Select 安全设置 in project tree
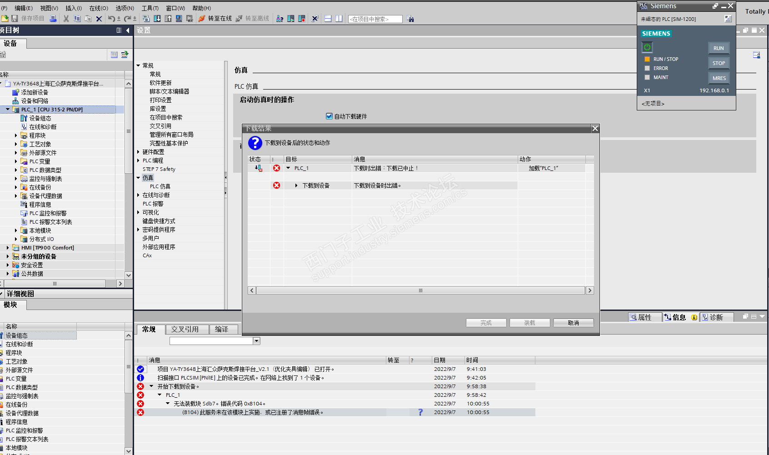 (x=32, y=265)
